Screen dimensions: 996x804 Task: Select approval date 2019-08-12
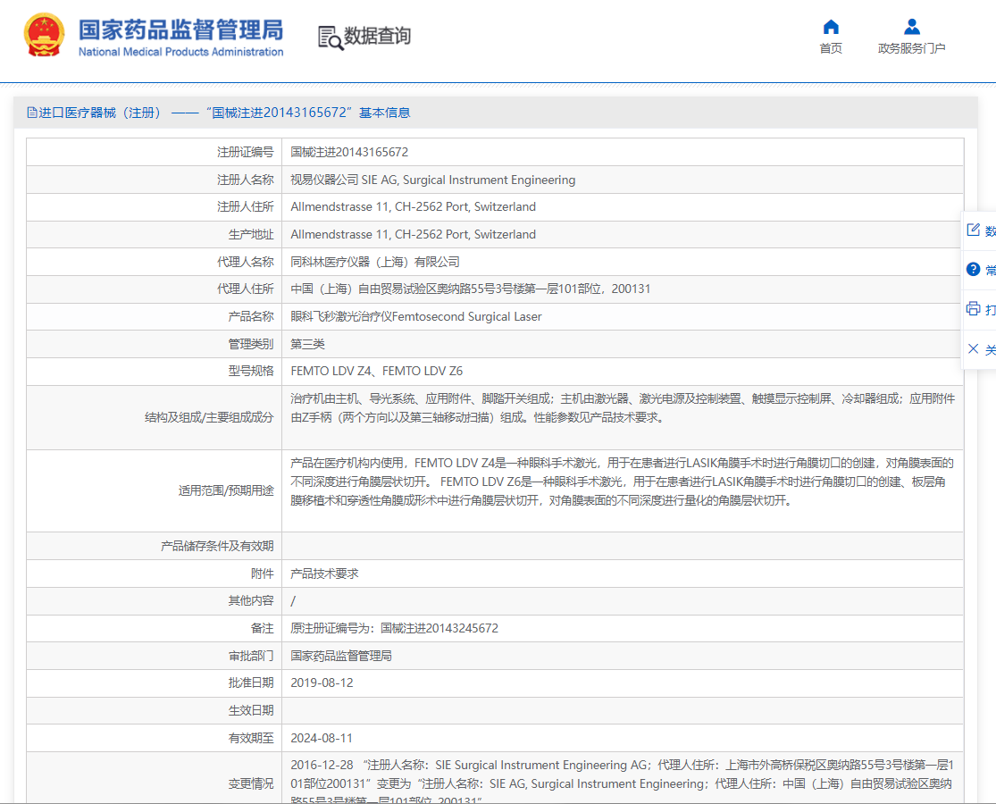322,683
